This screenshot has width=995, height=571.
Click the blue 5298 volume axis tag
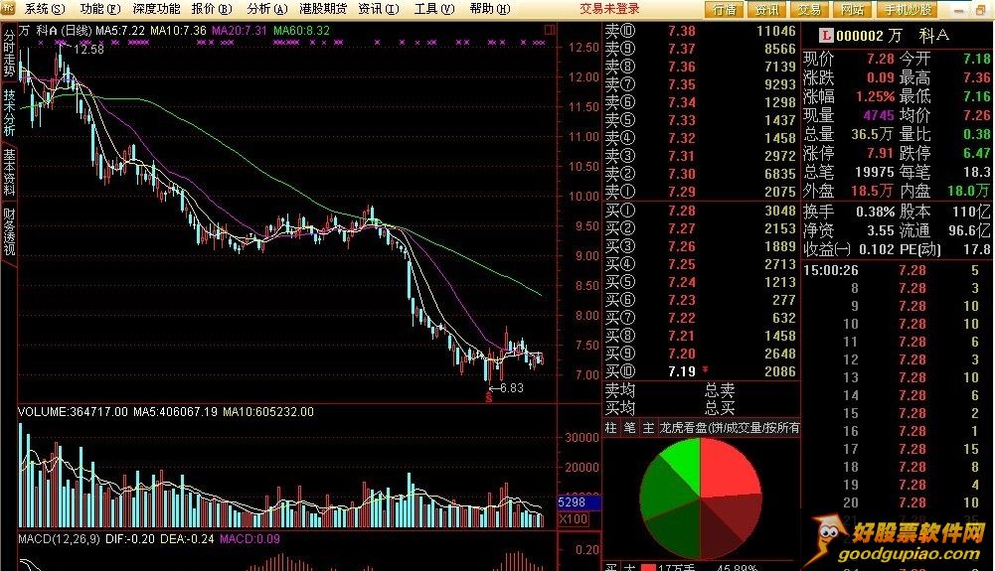click(x=579, y=502)
